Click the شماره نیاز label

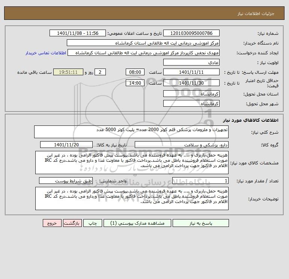pos(268,33)
